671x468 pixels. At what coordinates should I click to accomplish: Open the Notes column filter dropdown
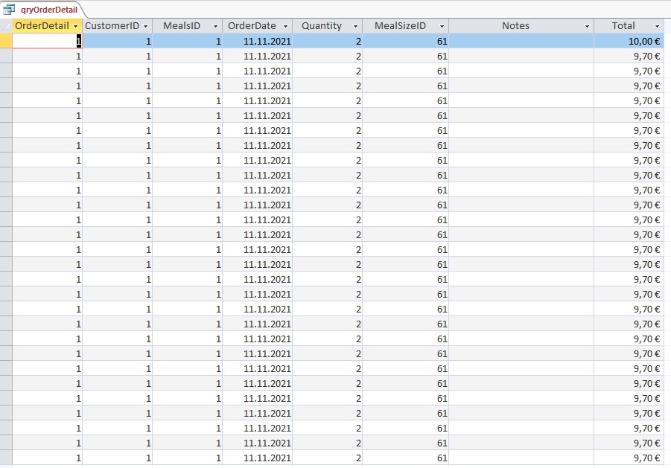pyautogui.click(x=587, y=26)
